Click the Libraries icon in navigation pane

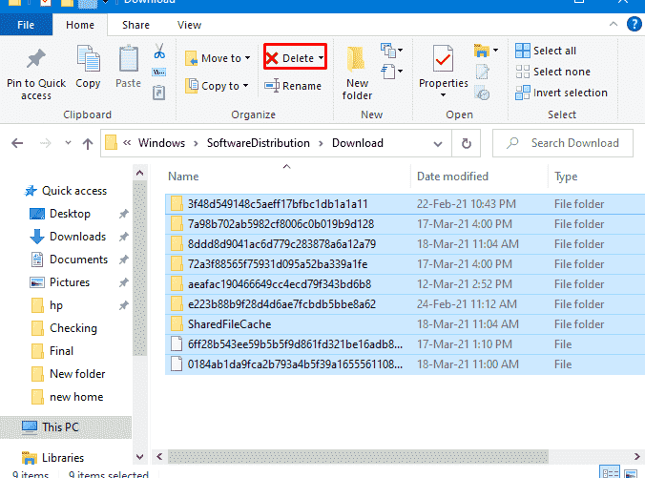point(30,458)
